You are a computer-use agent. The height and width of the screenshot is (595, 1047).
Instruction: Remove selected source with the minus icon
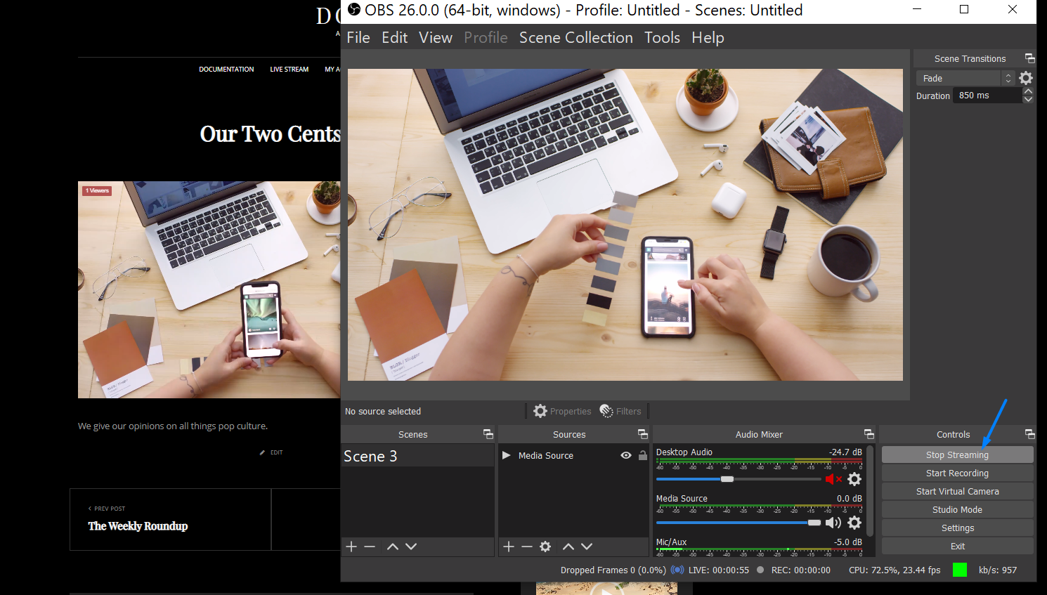click(x=527, y=547)
